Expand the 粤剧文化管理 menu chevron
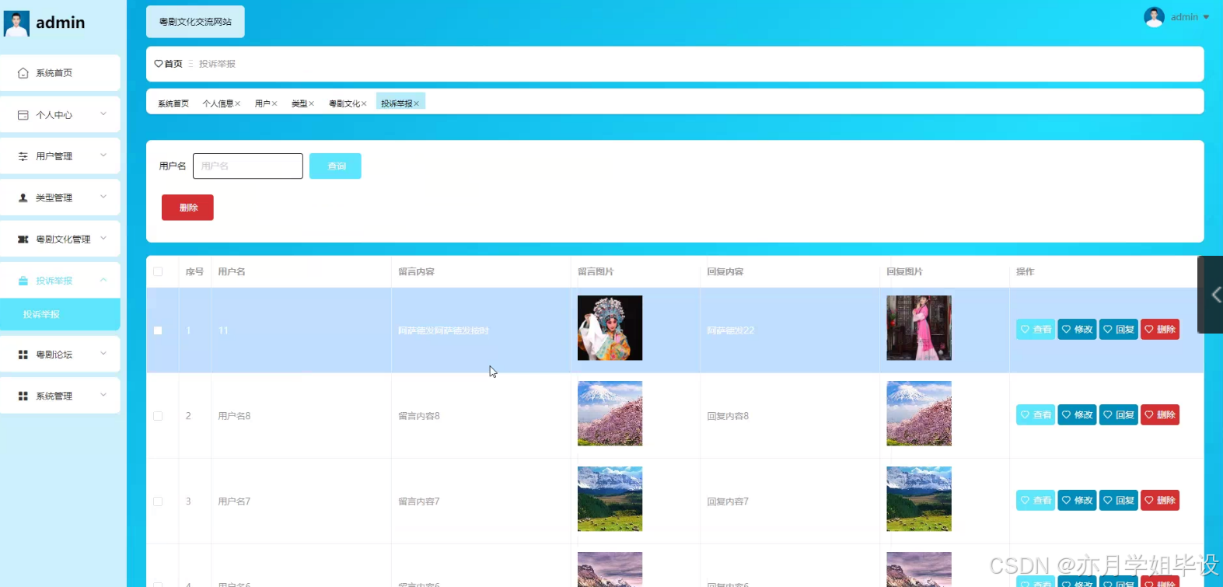The width and height of the screenshot is (1223, 587). tap(103, 239)
